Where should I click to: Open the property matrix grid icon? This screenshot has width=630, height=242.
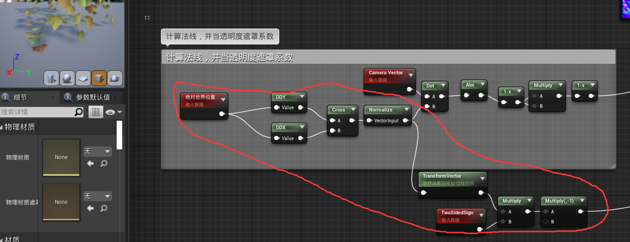tap(95, 112)
